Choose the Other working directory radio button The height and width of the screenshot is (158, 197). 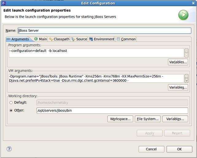click(x=11, y=110)
